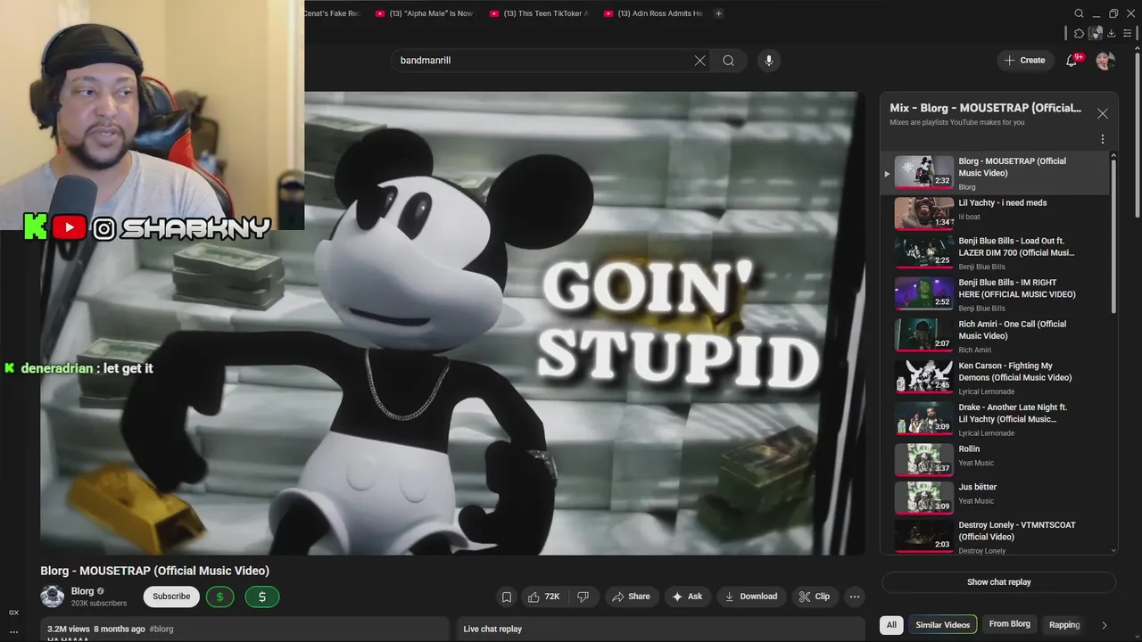Click the magnifier search button
The height and width of the screenshot is (642, 1142).
tap(729, 61)
